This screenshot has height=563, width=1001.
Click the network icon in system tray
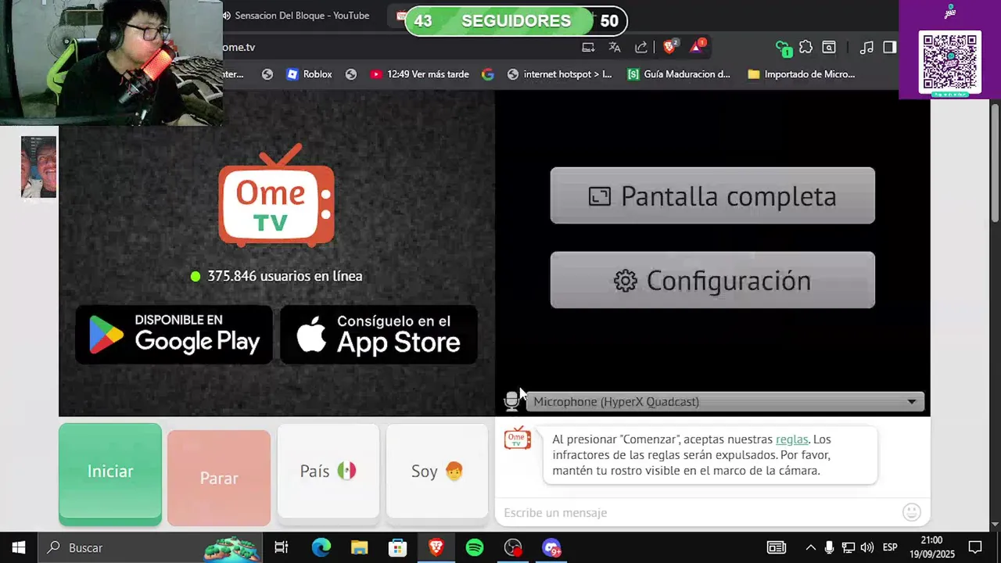848,547
